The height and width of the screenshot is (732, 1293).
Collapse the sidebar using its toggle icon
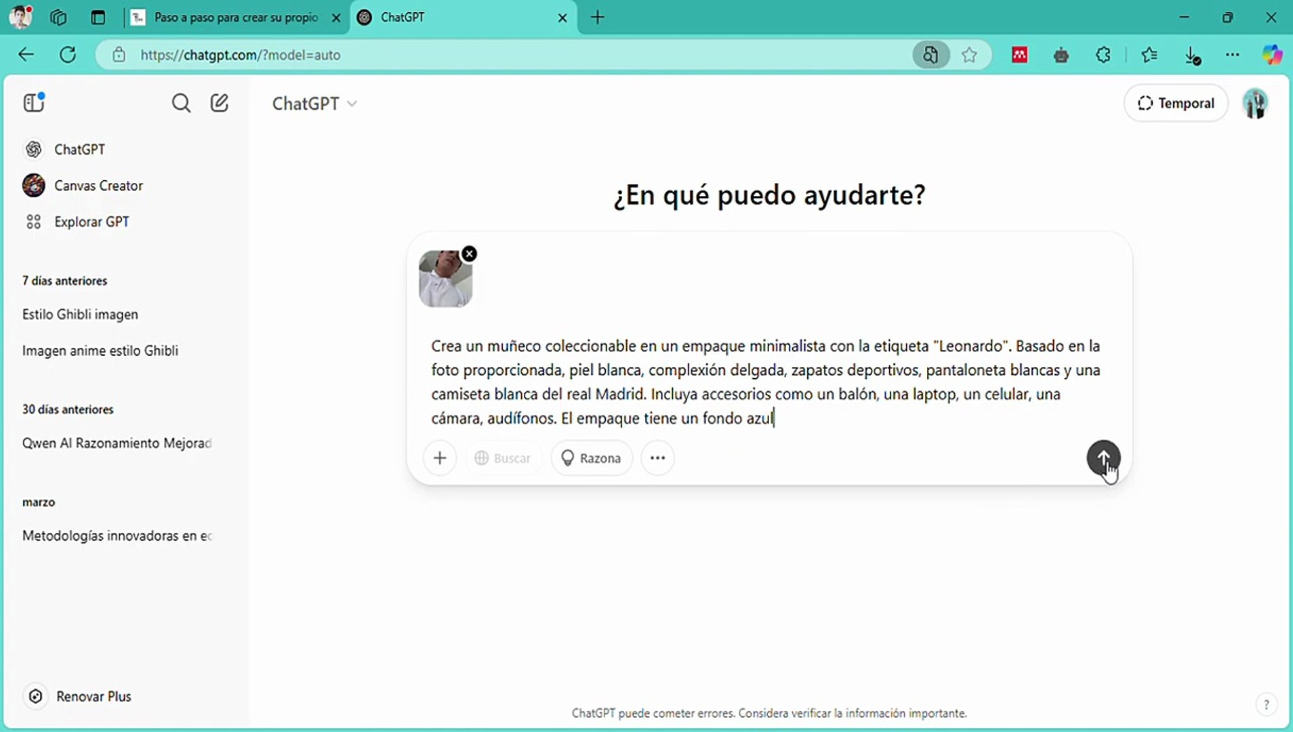coord(33,102)
